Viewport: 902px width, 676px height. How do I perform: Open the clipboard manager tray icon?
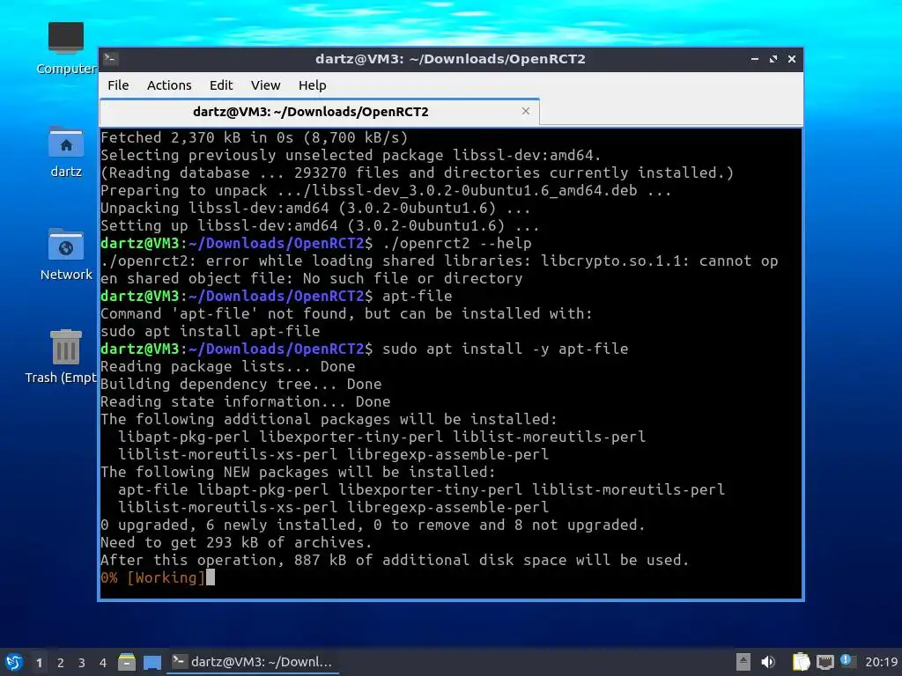800,662
